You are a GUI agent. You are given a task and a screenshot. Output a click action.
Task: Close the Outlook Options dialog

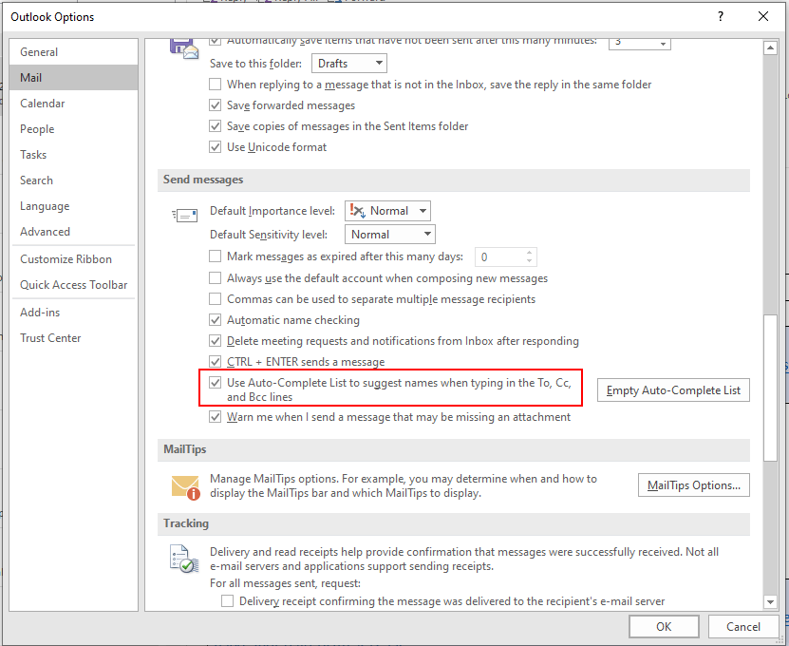coord(763,16)
